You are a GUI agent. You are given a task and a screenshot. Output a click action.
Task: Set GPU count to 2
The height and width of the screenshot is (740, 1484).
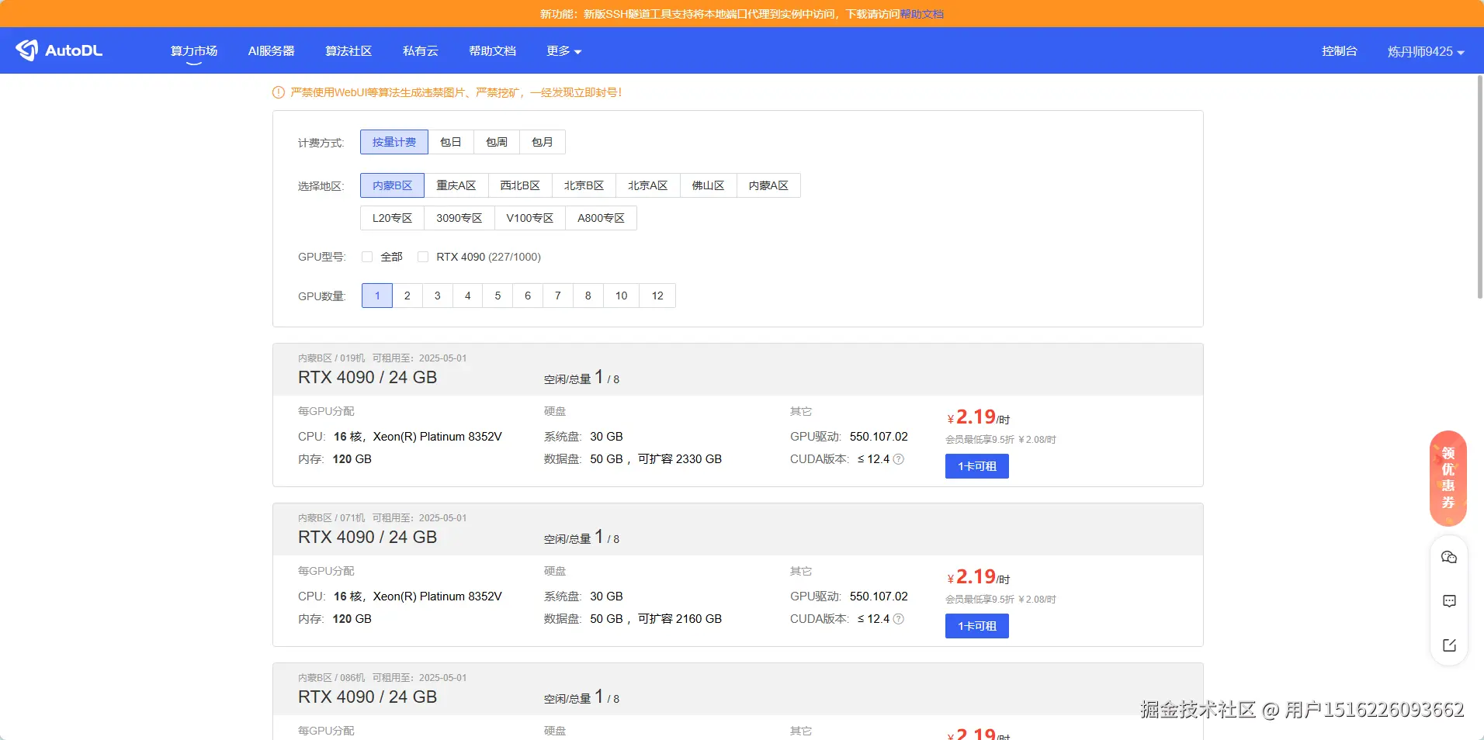pyautogui.click(x=407, y=296)
